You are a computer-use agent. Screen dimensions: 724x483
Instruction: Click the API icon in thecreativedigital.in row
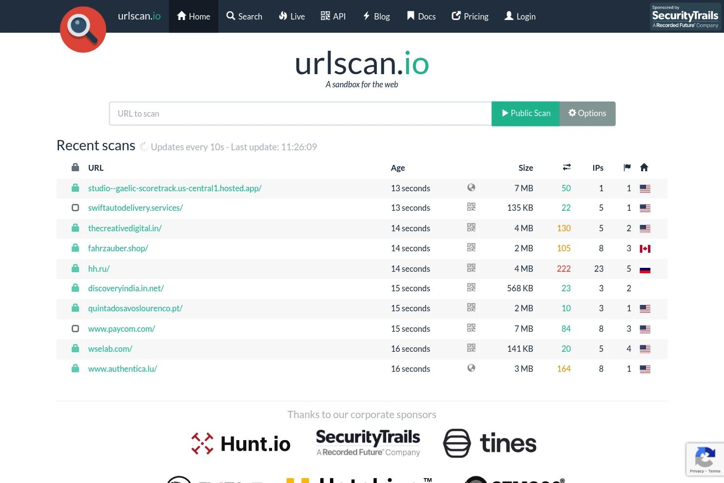point(471,227)
